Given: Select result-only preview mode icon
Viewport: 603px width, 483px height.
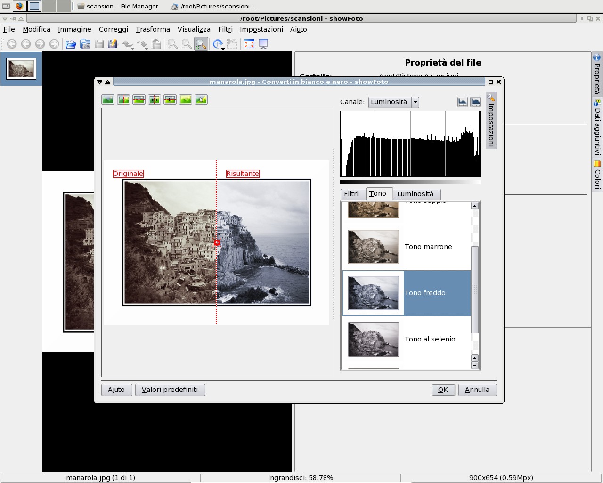Looking at the screenshot, I should [186, 100].
